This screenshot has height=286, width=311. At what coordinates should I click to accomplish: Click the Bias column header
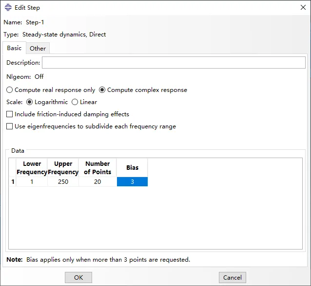pos(132,168)
